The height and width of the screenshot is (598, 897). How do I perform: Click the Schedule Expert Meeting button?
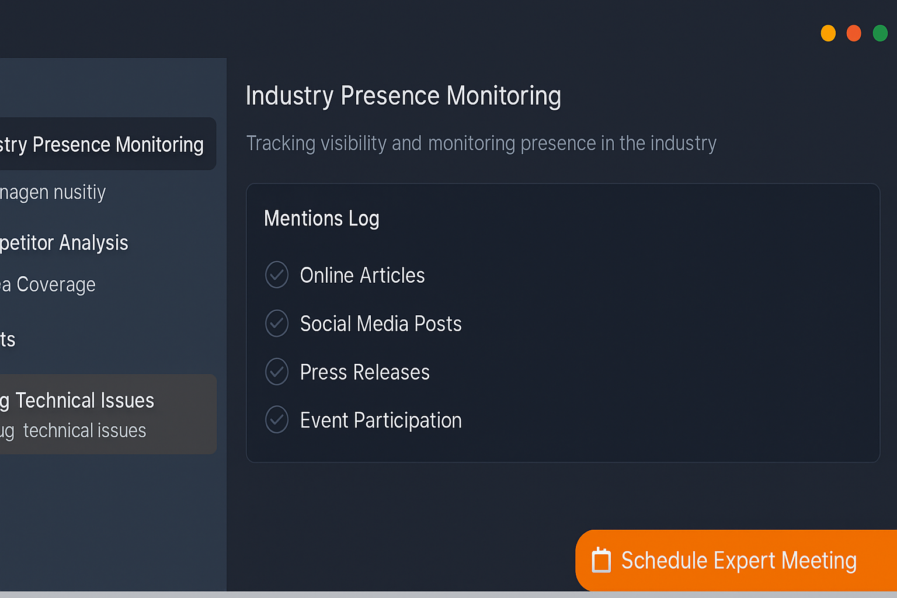tap(738, 561)
